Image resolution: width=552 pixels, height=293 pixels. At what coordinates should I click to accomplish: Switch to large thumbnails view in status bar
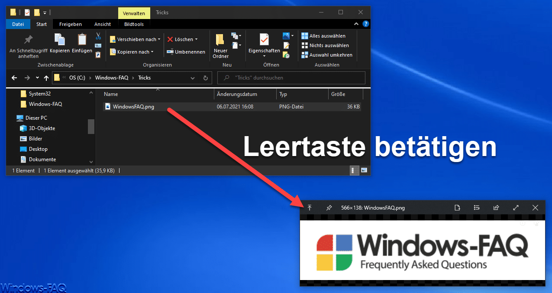tap(364, 170)
